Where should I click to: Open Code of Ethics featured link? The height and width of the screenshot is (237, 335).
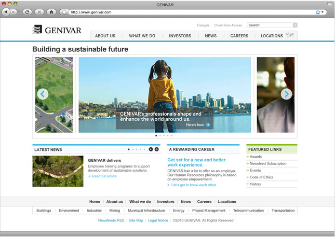(261, 177)
